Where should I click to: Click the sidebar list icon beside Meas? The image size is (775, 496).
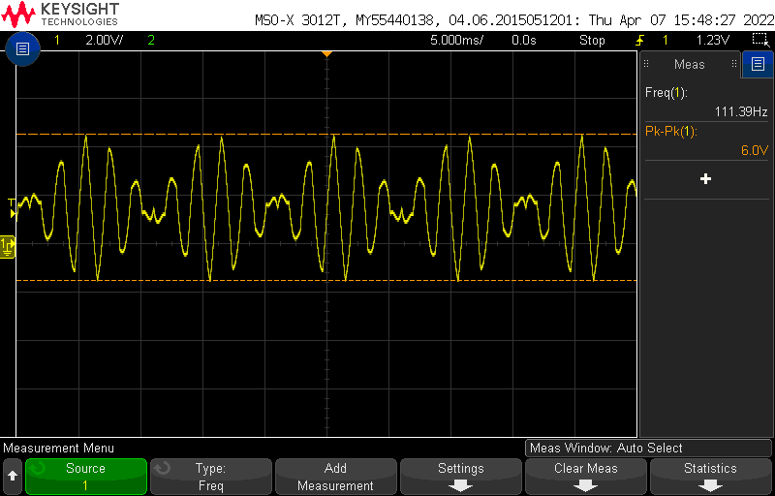756,65
